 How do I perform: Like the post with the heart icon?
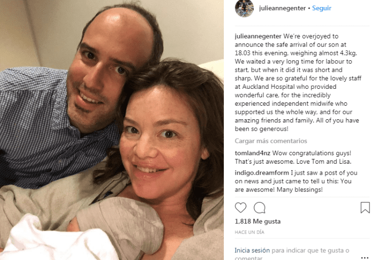[240, 208]
